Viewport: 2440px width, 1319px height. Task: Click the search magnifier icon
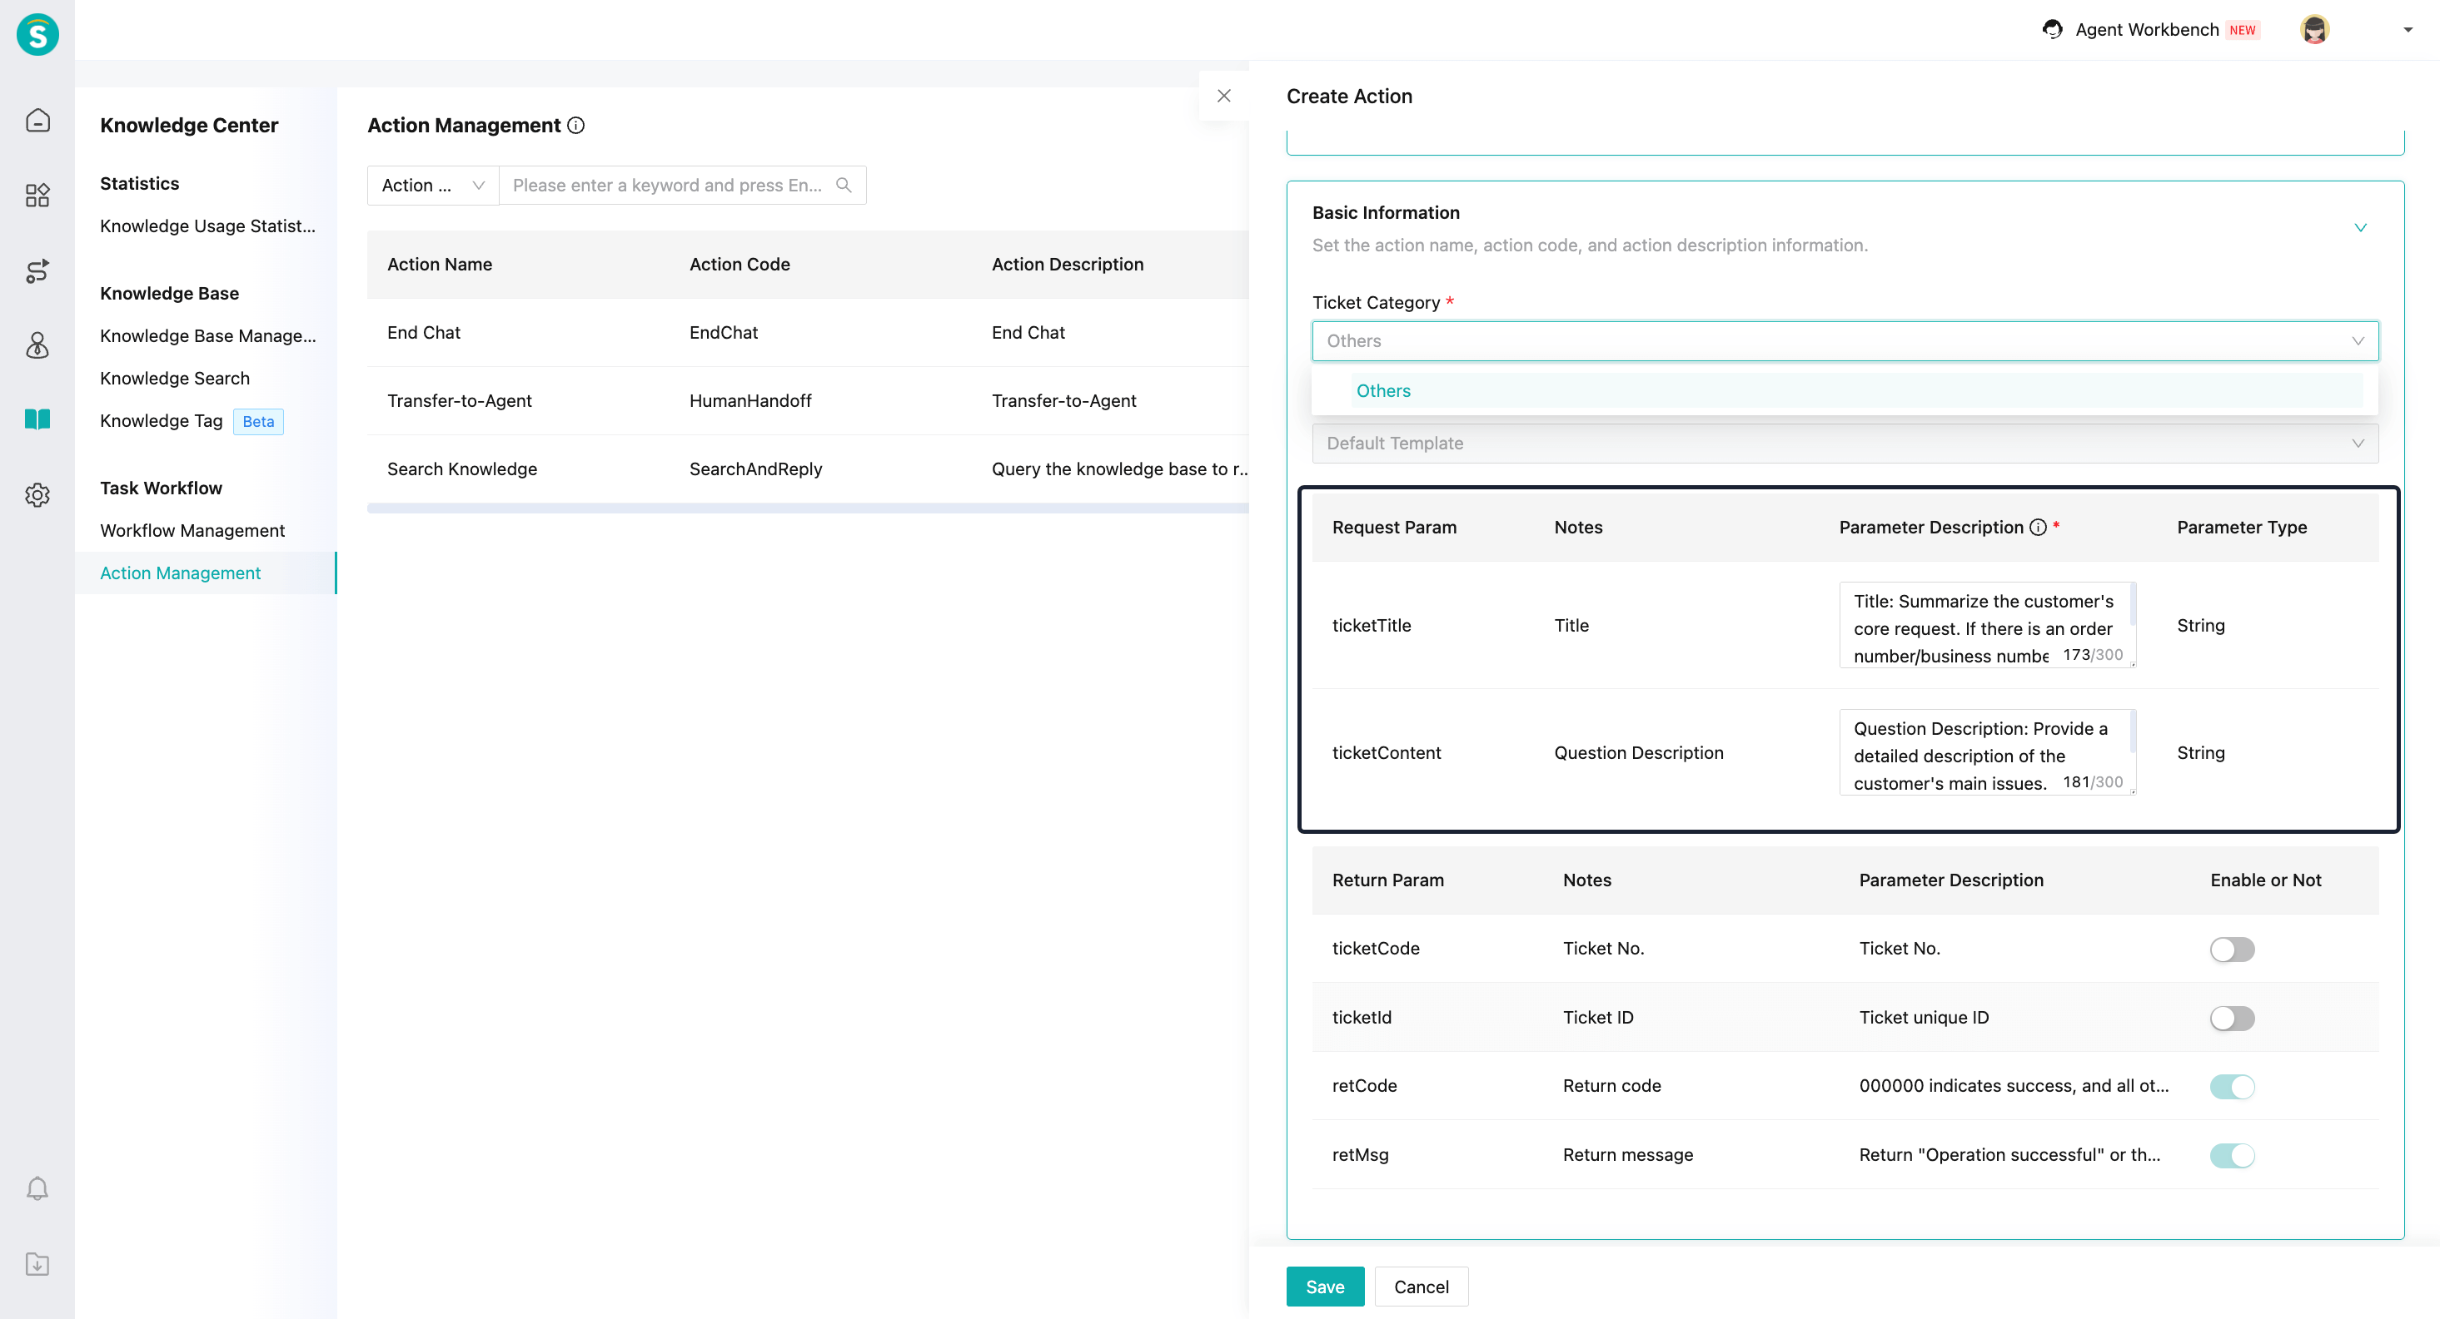pos(843,186)
